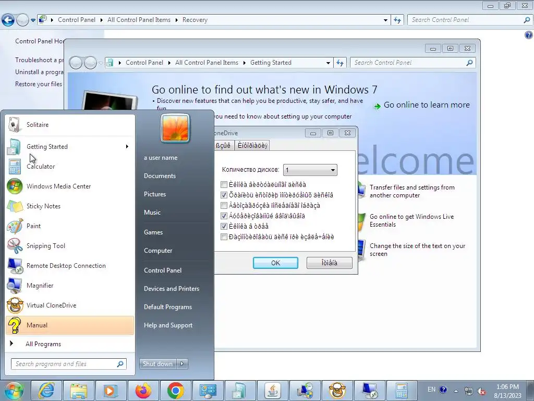The height and width of the screenshot is (401, 534).
Task: Launch Calculator from the Start menu
Action: click(x=70, y=167)
